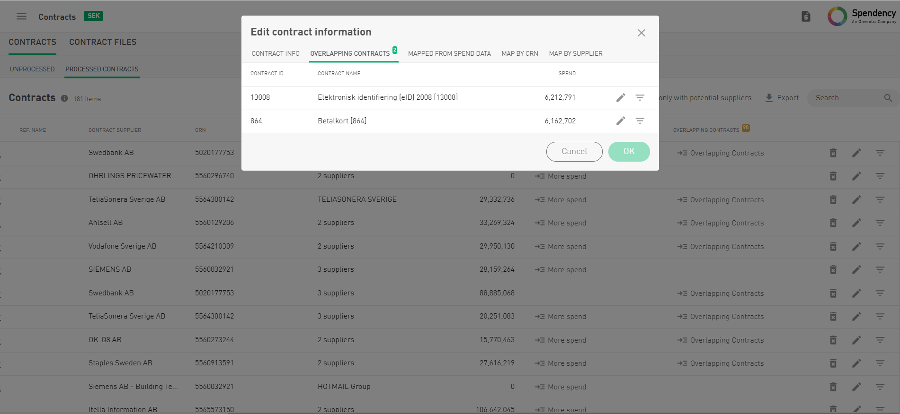Export the contracts list
This screenshot has height=414, width=900.
(782, 98)
